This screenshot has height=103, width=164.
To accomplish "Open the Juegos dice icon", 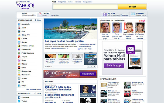I will [19, 57].
